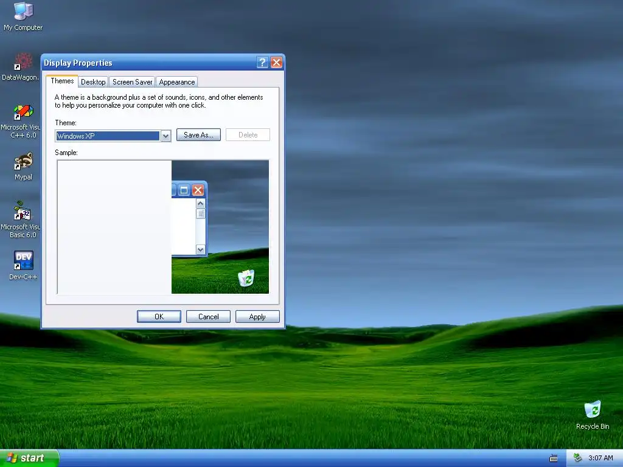623x467 pixels.
Task: Click the sample window's close button
Action: tap(198, 190)
